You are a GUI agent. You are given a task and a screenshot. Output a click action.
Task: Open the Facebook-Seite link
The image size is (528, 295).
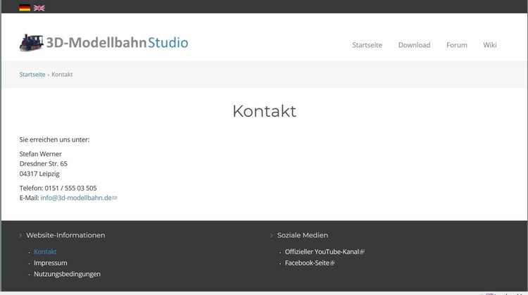(x=306, y=263)
